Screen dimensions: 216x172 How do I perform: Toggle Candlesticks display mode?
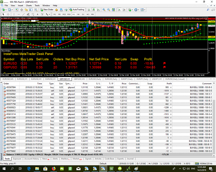[x=94, y=10]
